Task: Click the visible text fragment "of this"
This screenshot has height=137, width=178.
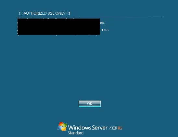Action: coord(105,30)
